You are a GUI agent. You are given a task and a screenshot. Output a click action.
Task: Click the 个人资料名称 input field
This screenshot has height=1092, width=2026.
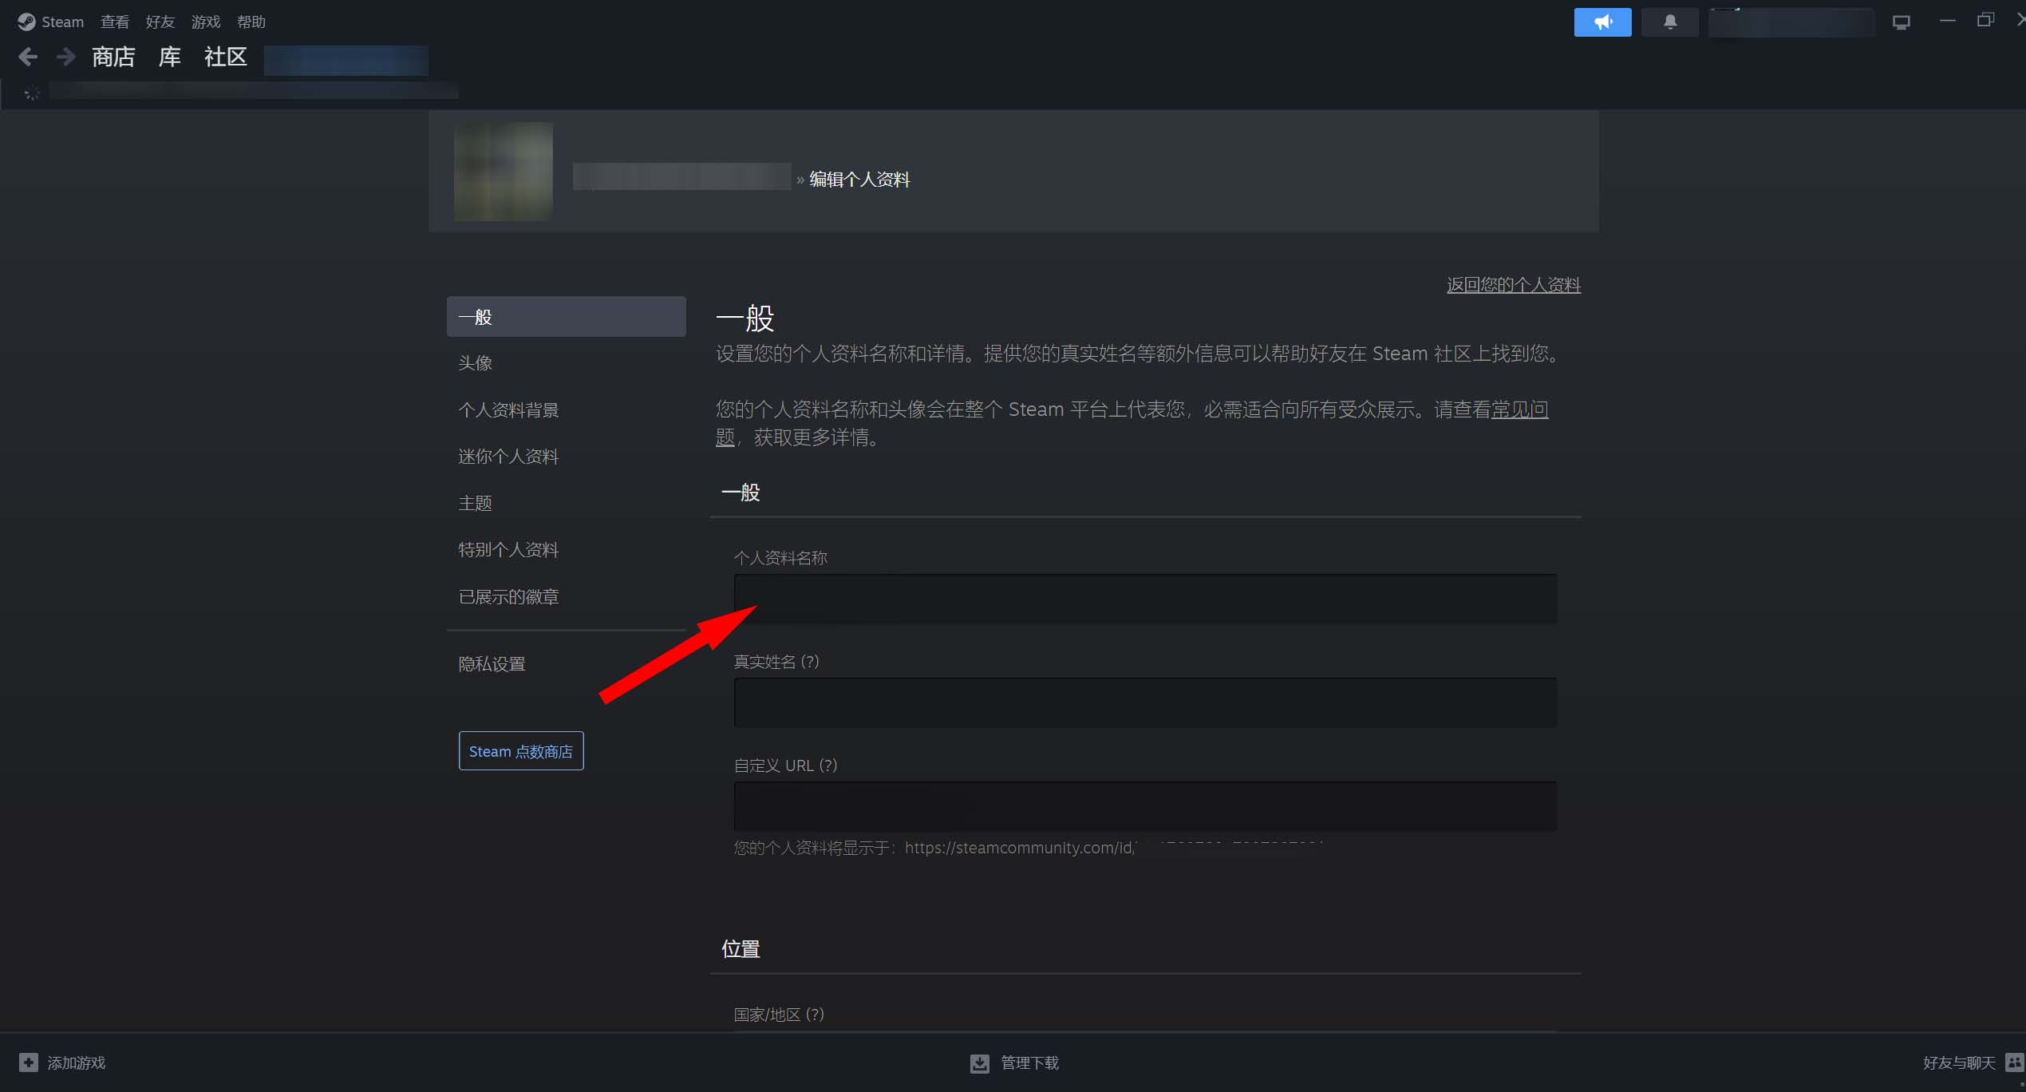pyautogui.click(x=1144, y=598)
